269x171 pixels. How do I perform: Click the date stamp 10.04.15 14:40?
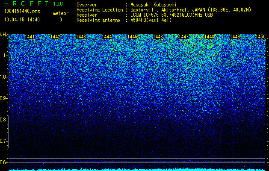click(22, 20)
